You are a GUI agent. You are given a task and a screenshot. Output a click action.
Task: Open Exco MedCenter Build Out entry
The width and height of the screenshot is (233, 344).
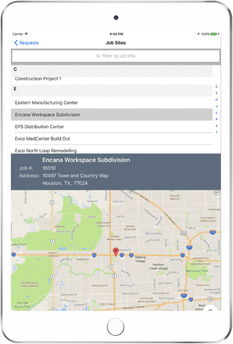pyautogui.click(x=42, y=139)
